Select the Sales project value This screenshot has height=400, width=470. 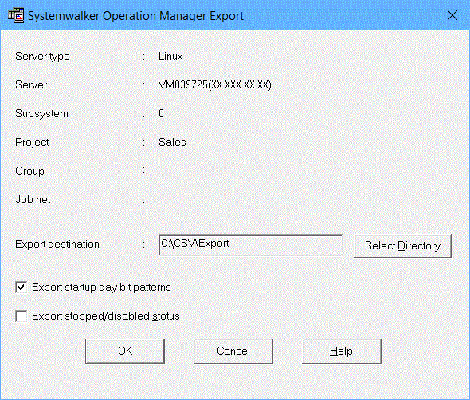[x=172, y=142]
